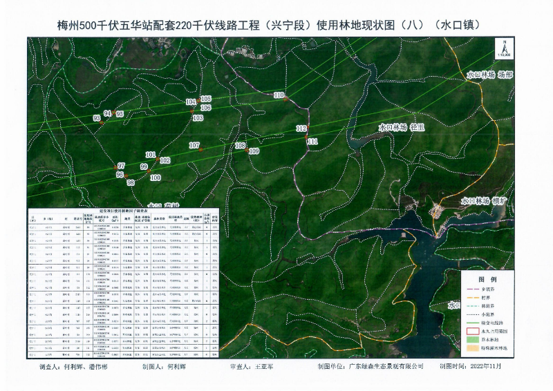Select tower point label 106
Image resolution: width=553 pixels, height=391 pixels.
point(205,108)
